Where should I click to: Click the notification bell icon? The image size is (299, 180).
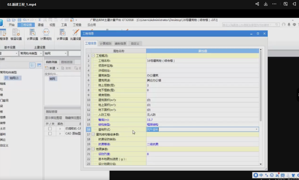coord(289,25)
